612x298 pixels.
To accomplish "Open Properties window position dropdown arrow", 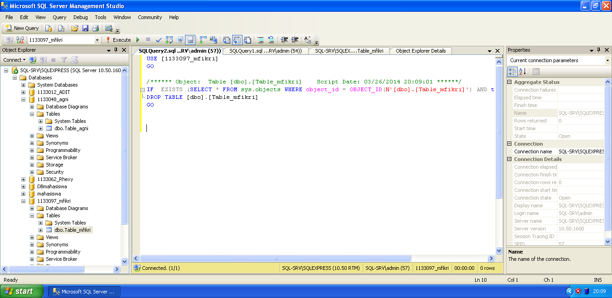I will (591, 50).
